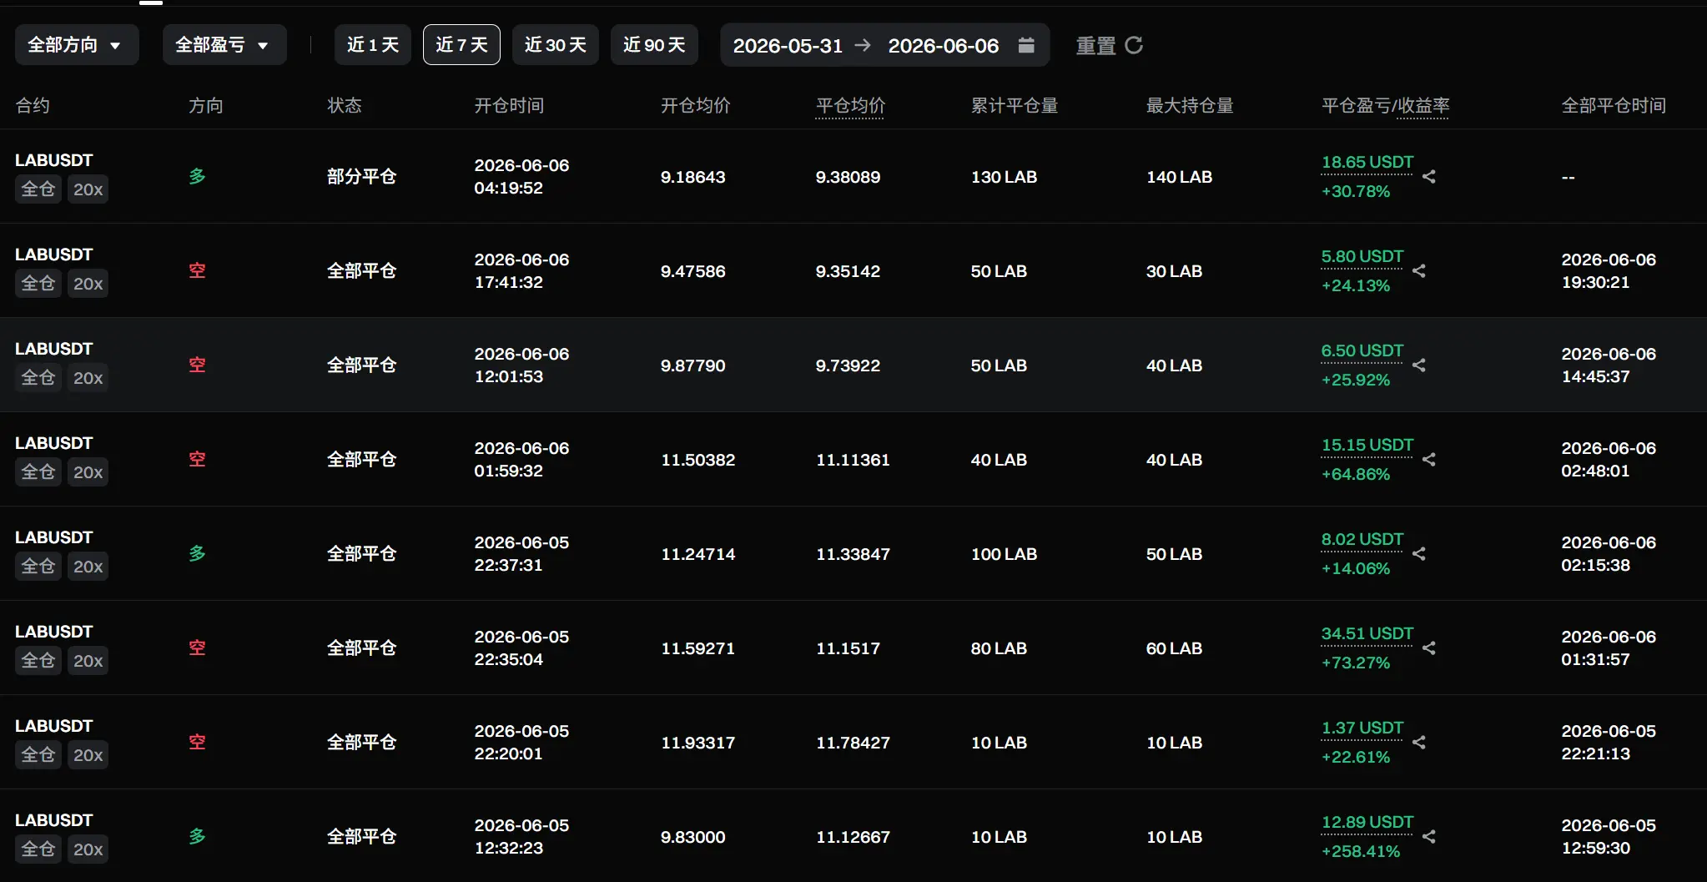1707x882 pixels.
Task: Click the 多 direction in the 22:37:31 row
Action: point(197,554)
